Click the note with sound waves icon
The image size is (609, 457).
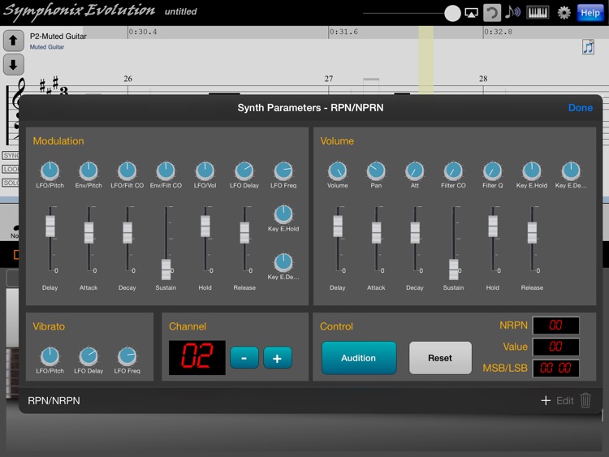tap(512, 12)
